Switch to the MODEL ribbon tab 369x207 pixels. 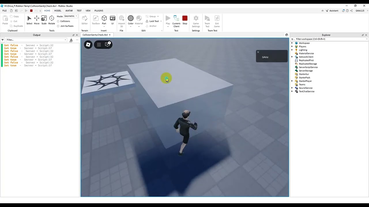58,11
